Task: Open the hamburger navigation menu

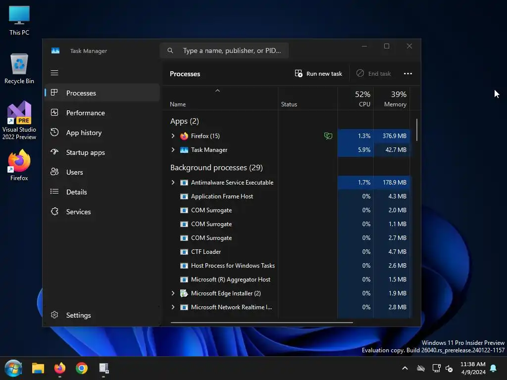Action: [54, 73]
